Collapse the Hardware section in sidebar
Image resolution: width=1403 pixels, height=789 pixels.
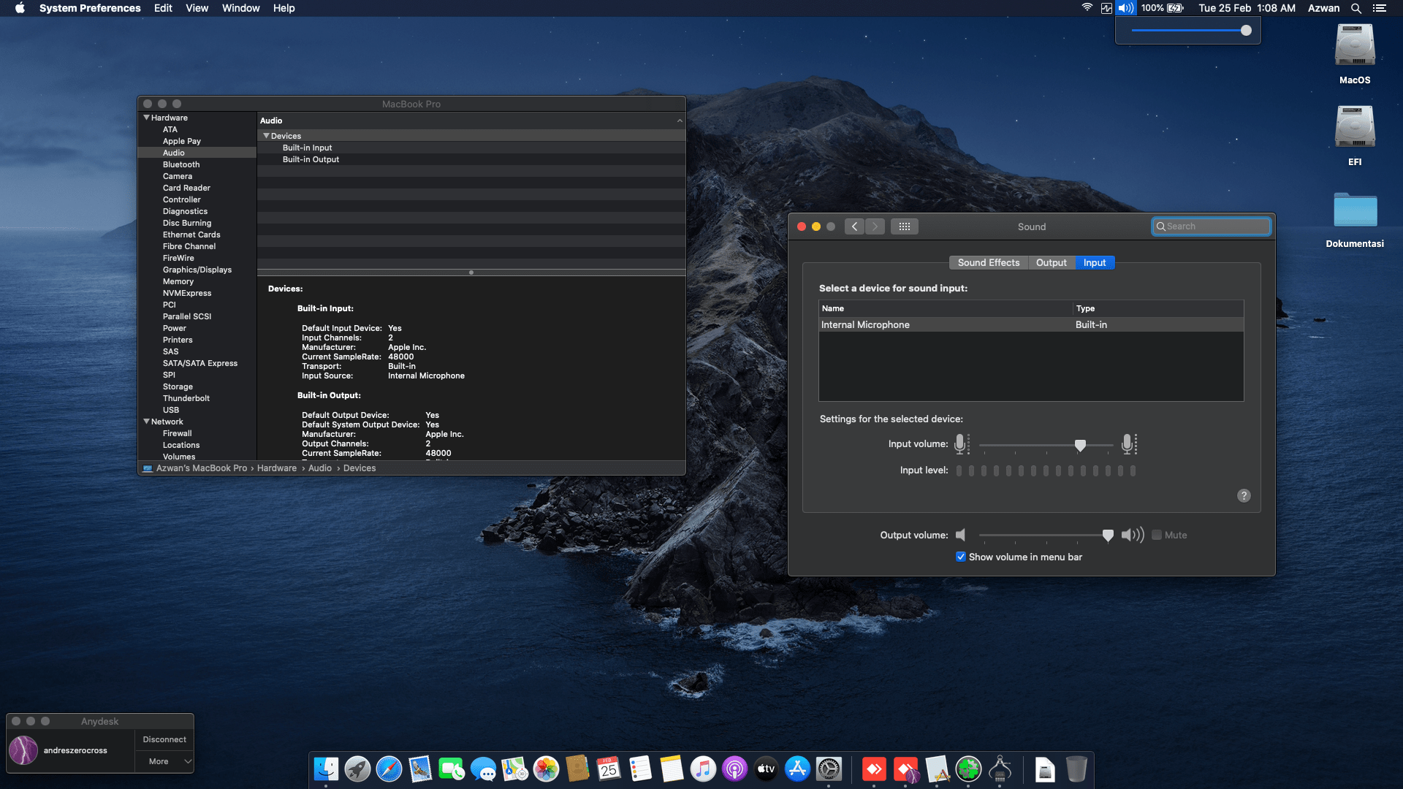click(x=147, y=118)
